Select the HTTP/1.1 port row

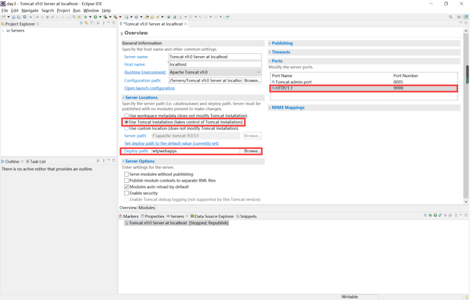click(x=364, y=88)
